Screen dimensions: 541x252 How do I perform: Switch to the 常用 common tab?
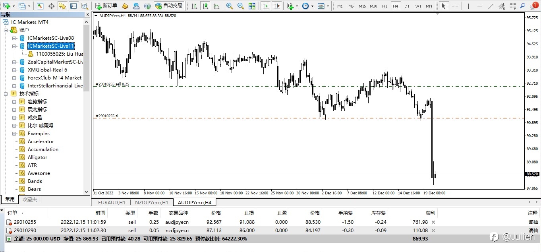10,200
